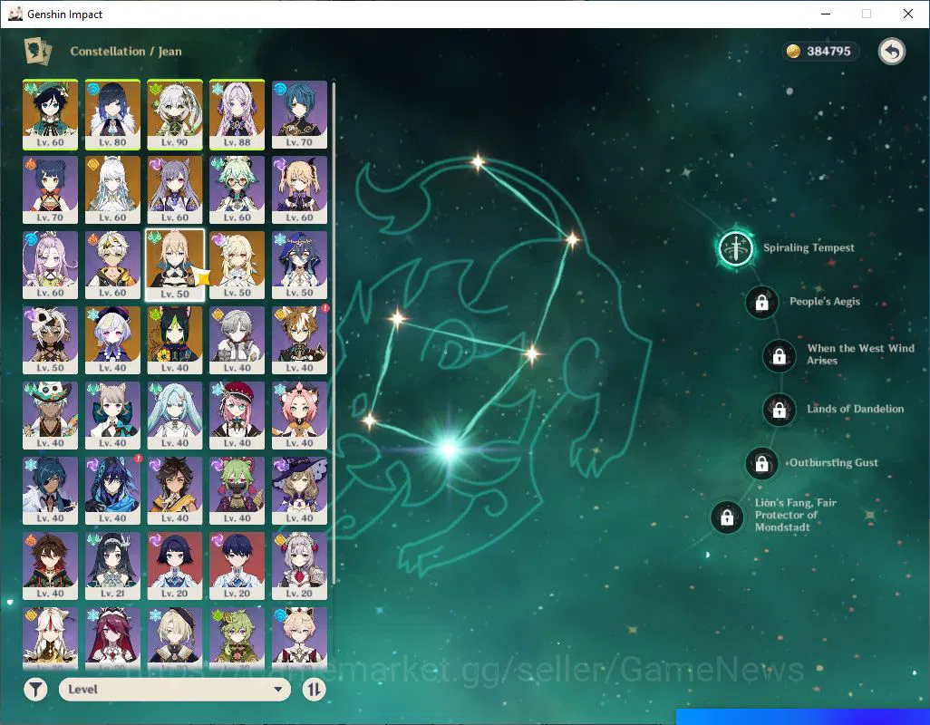Viewport: 930px width, 725px height.
Task: Select Xiangling's Lv. 70 portrait
Action: tap(51, 189)
